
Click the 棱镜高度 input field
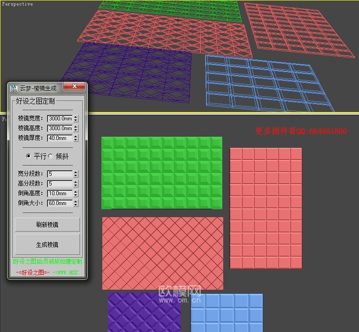(60, 128)
